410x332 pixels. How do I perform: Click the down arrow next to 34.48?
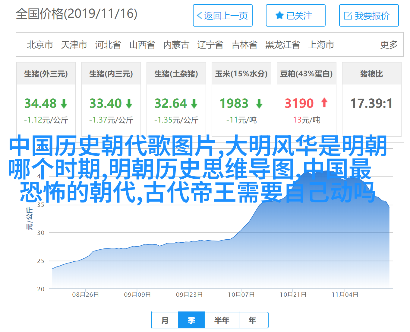coord(64,104)
